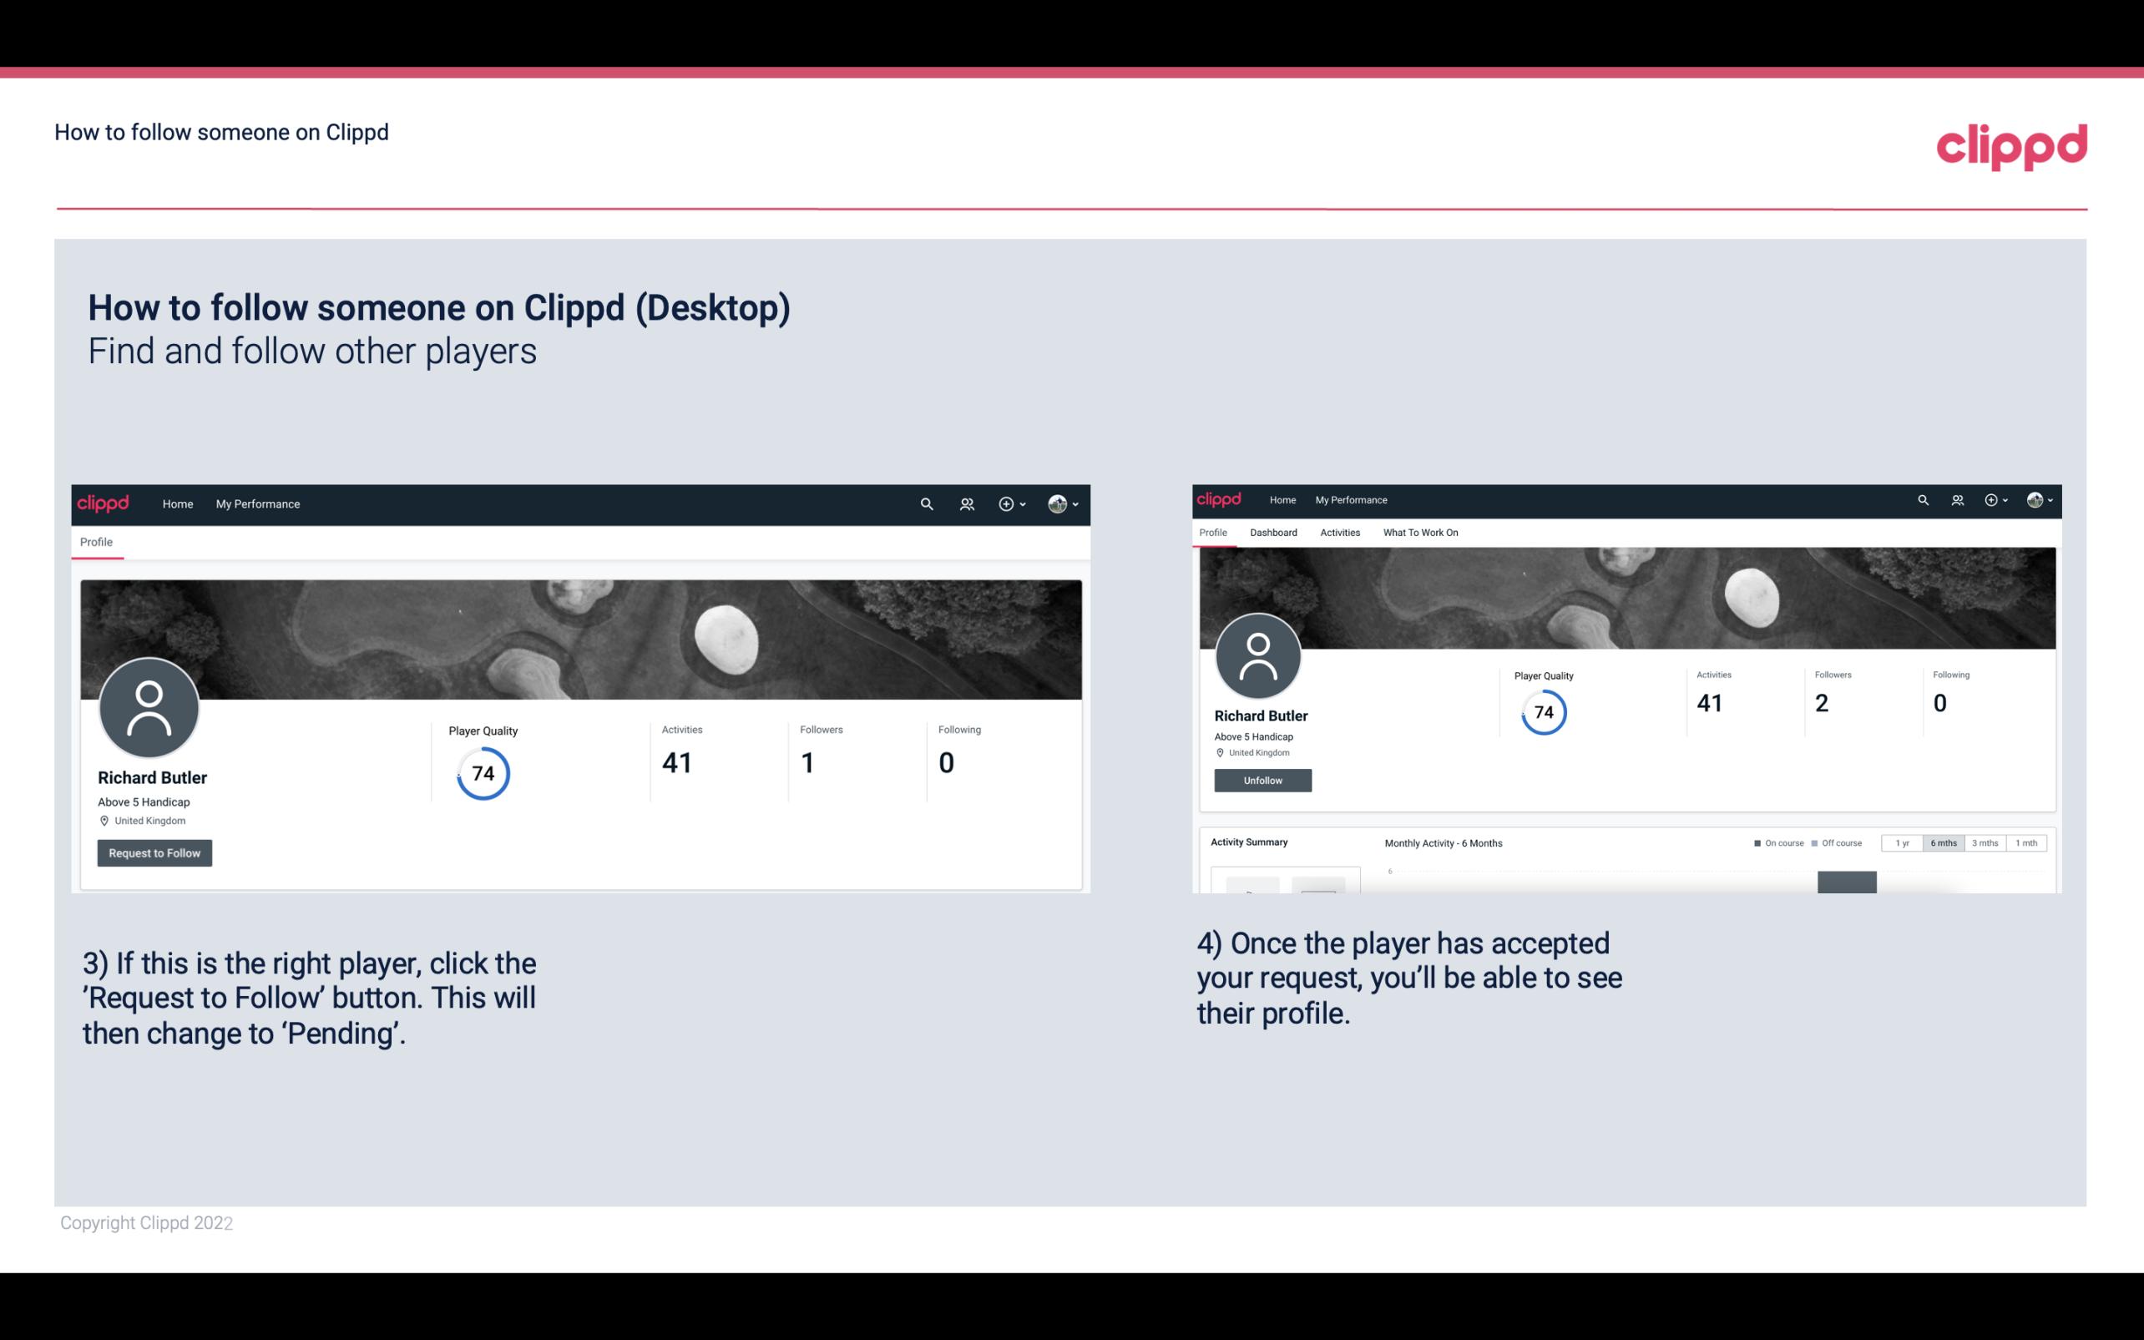Click the 'Request to Follow' button on profile
Screen dimensions: 2144x1340
pyautogui.click(x=154, y=852)
